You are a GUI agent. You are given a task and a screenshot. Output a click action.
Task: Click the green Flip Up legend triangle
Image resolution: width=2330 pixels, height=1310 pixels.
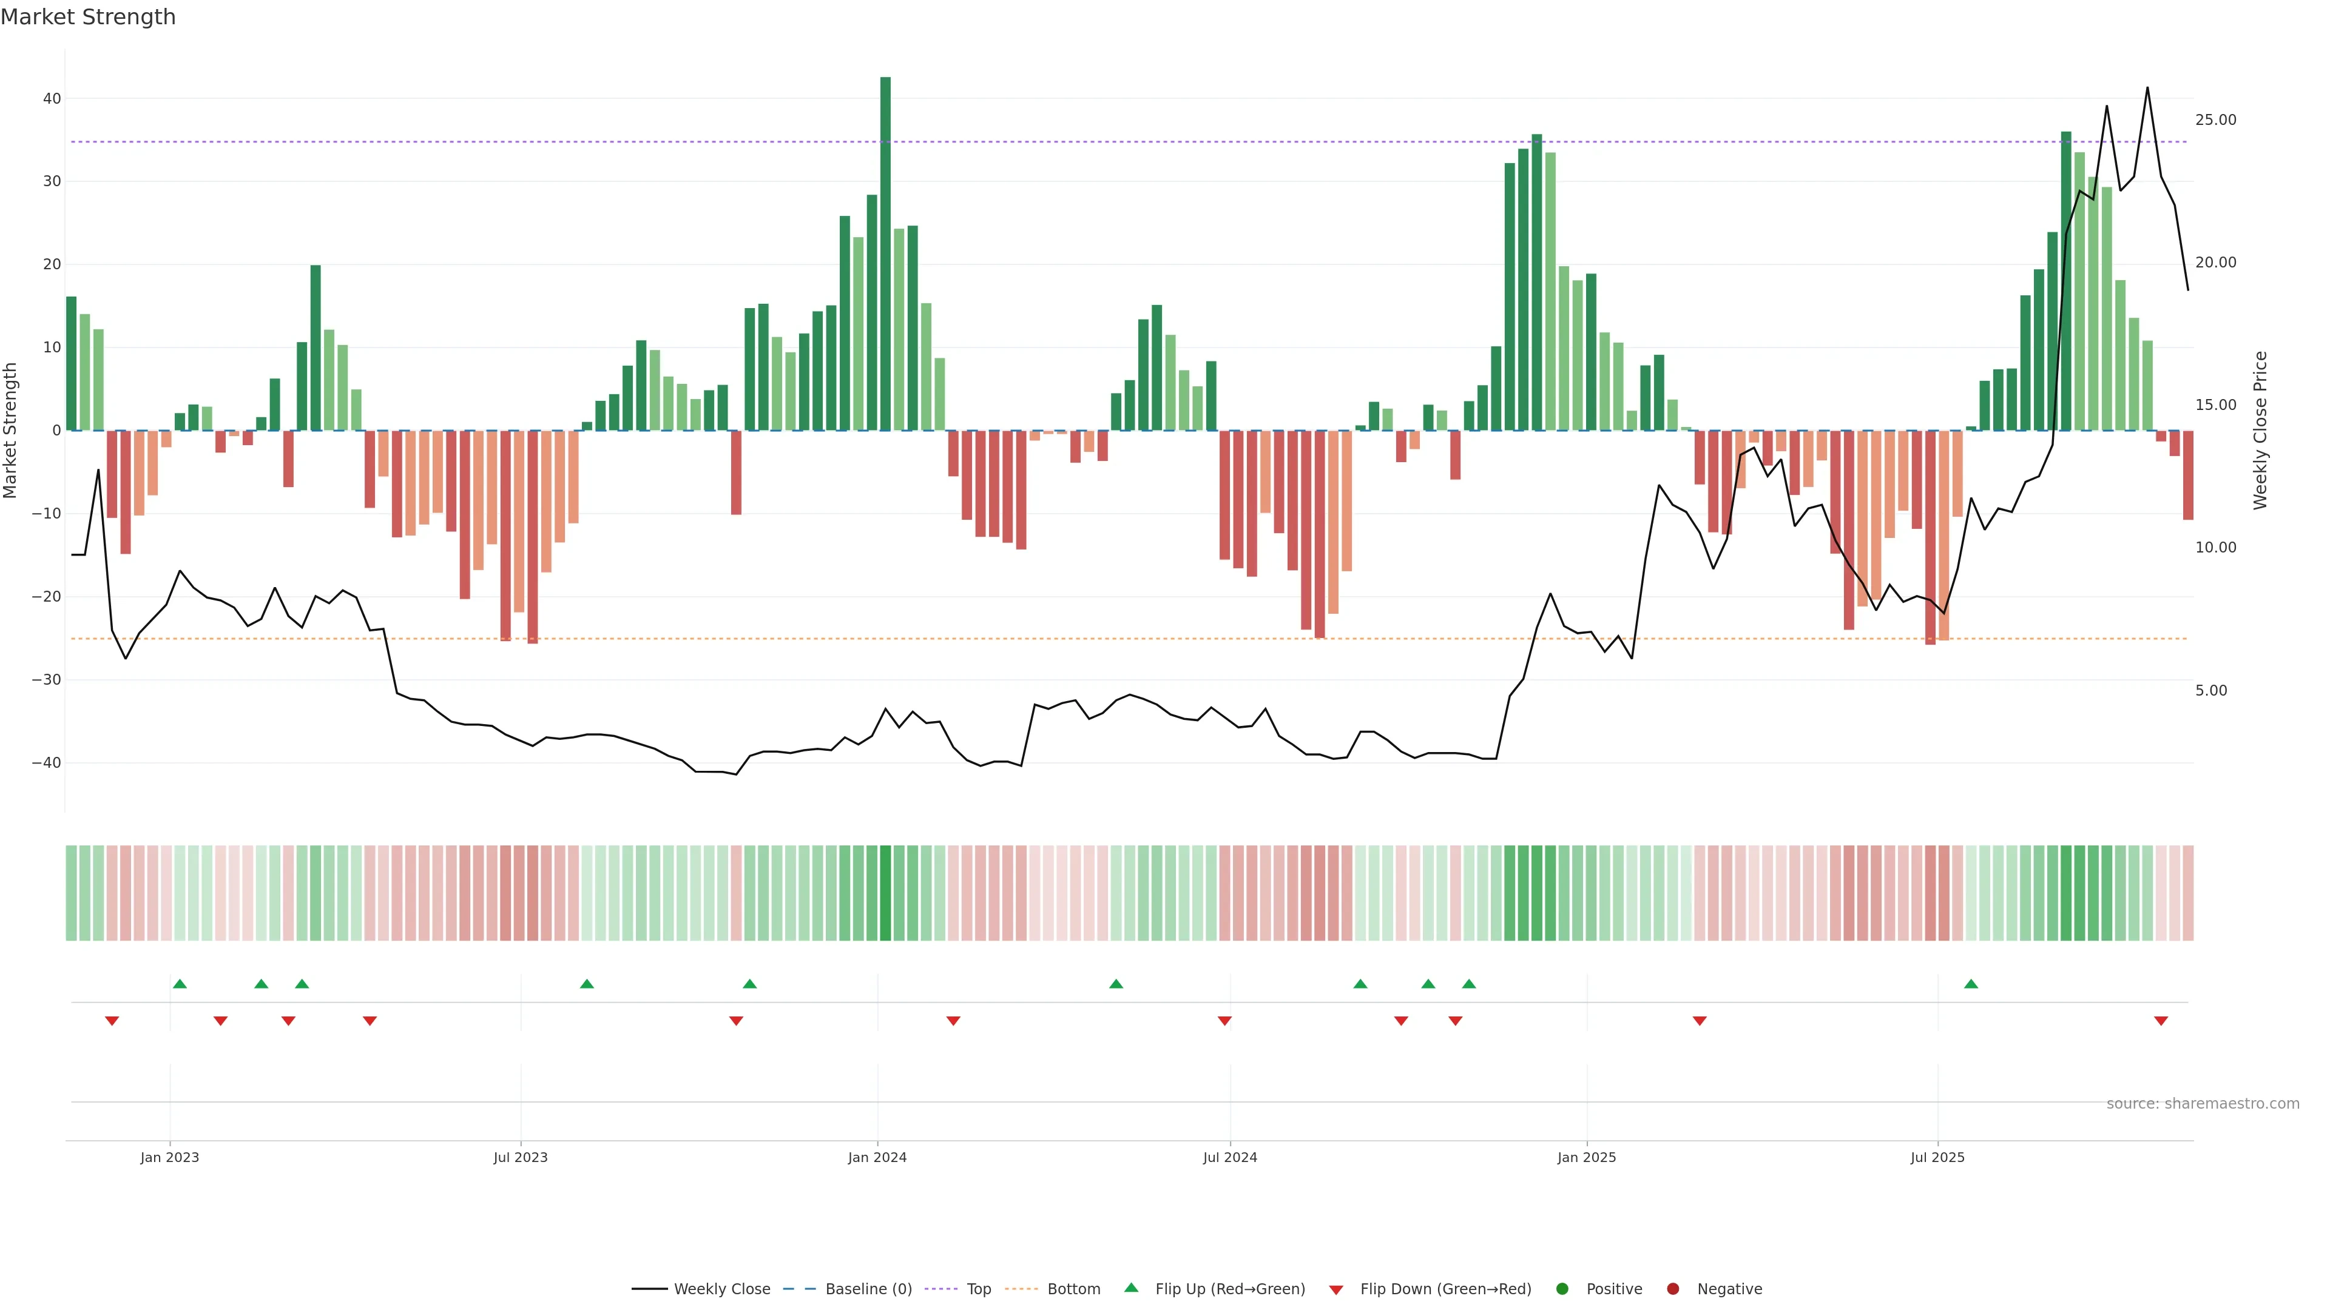[1130, 1288]
